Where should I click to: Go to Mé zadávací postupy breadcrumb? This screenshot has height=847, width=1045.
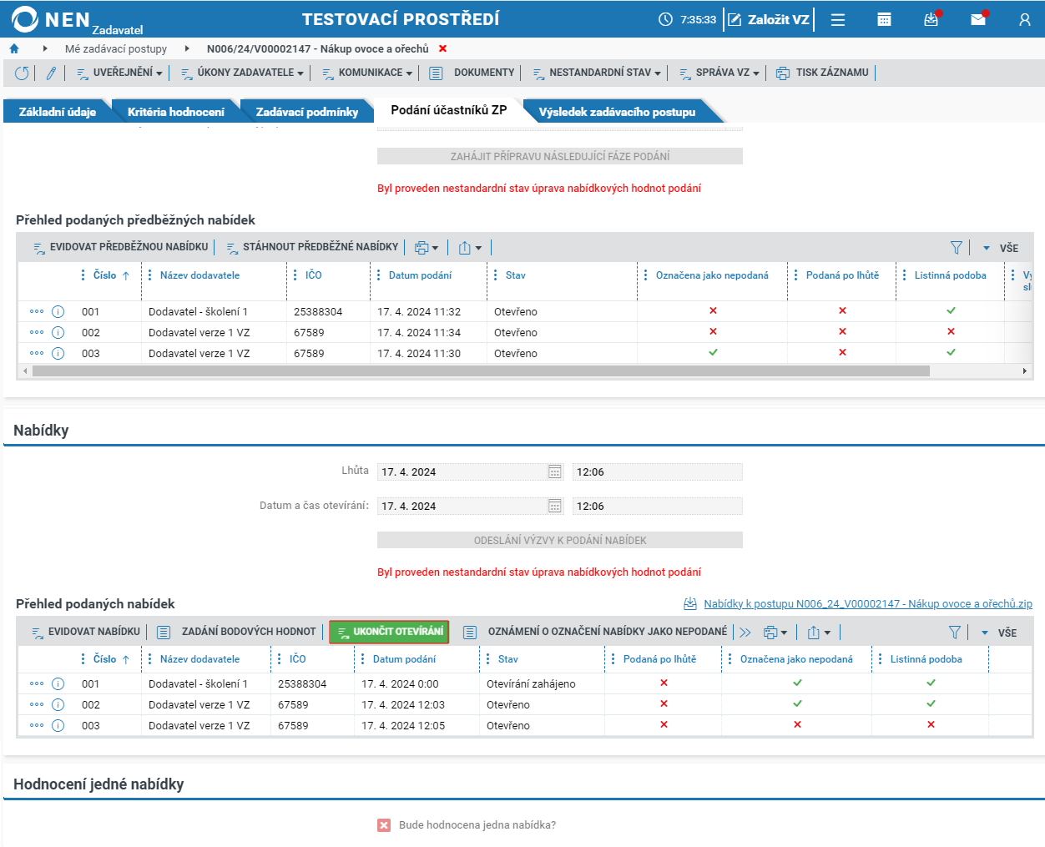click(x=116, y=49)
